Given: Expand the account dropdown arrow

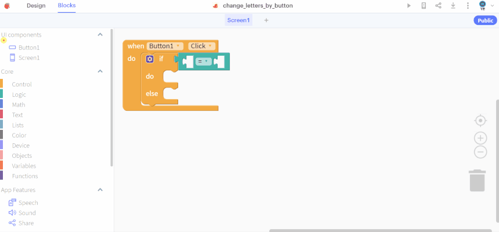Looking at the screenshot, I should pyautogui.click(x=492, y=6).
